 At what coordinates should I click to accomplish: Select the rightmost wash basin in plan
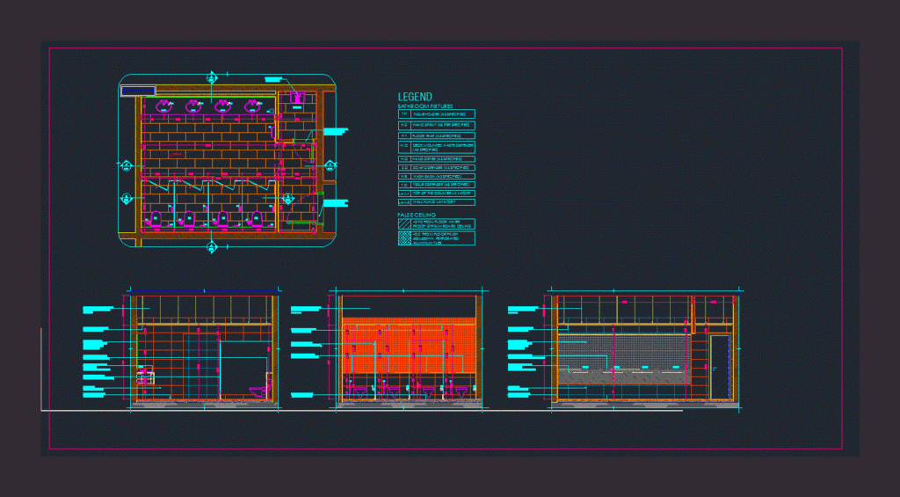[253, 106]
